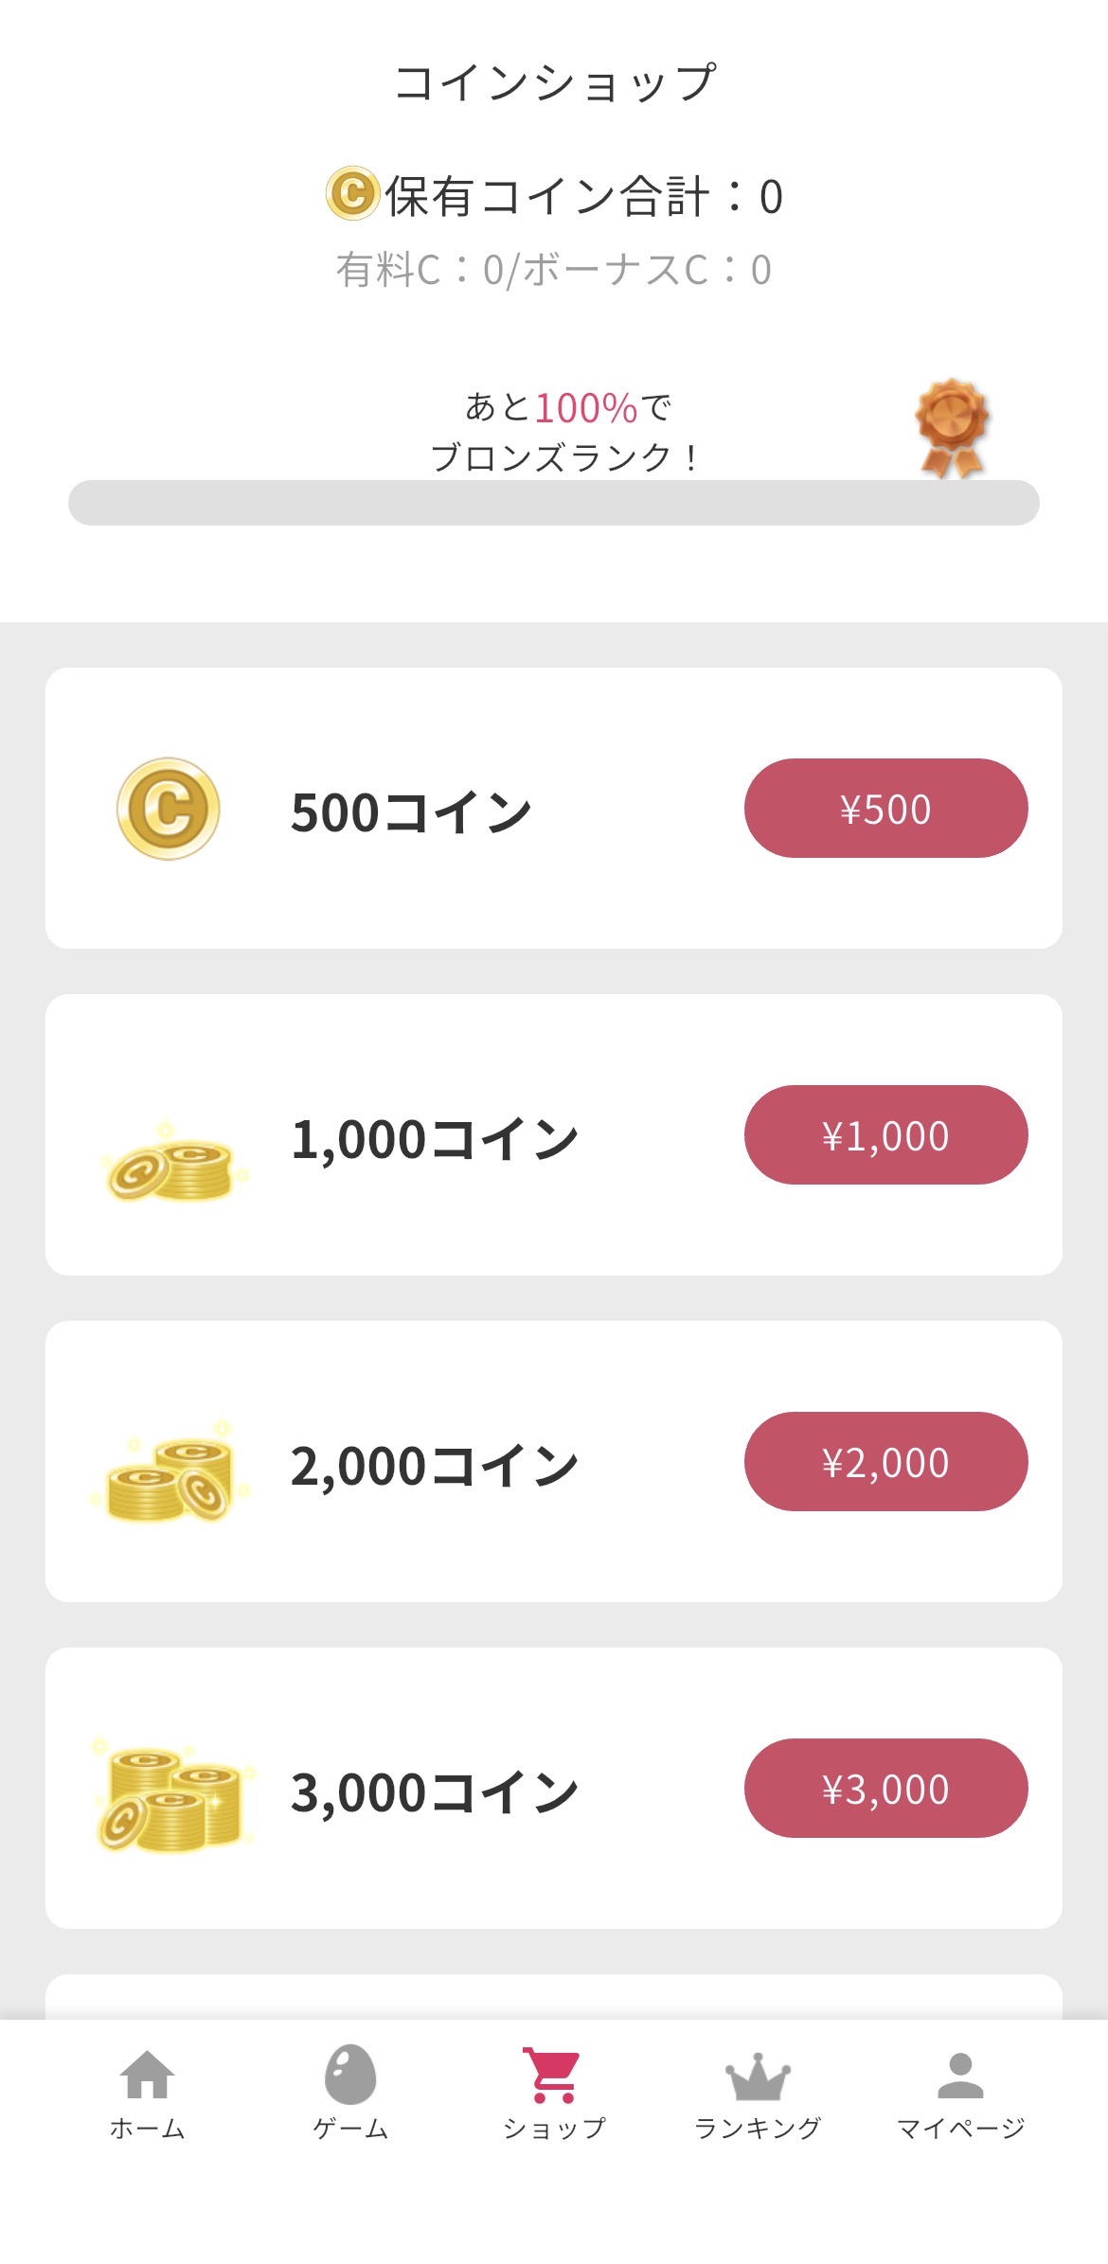Tap the bronze rank medal icon
This screenshot has height=2264, width=1108.
click(952, 427)
